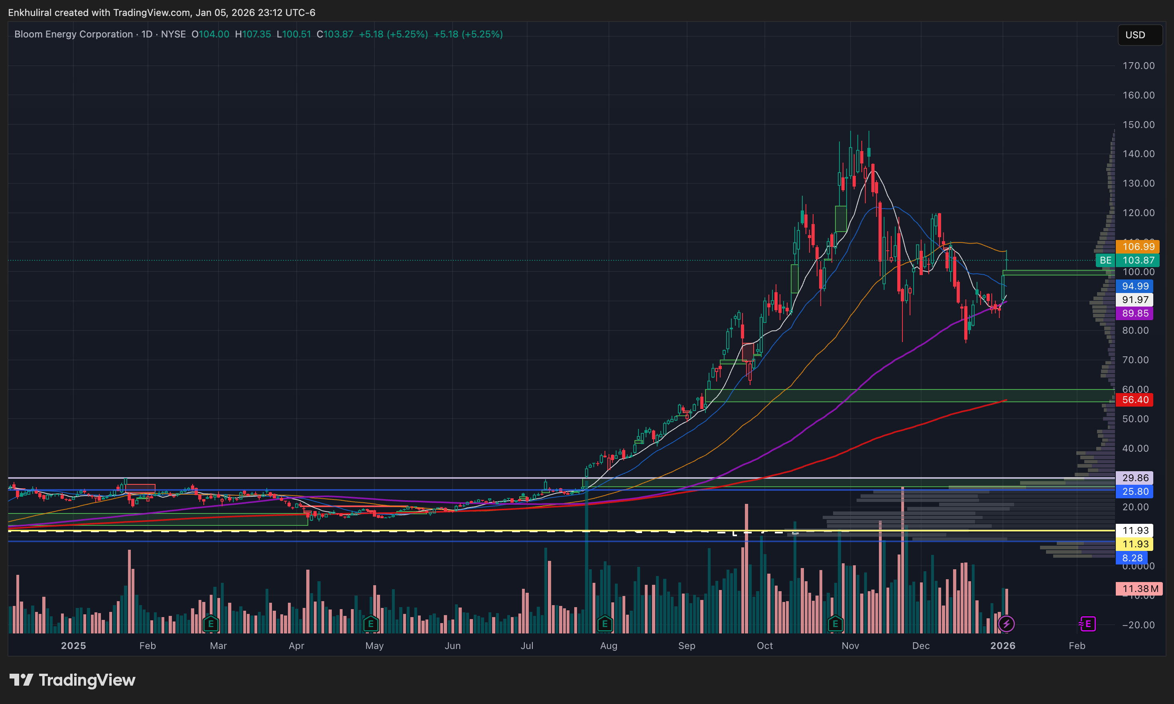1174x704 pixels.
Task: Click the 2026 label on time axis
Action: [1003, 646]
